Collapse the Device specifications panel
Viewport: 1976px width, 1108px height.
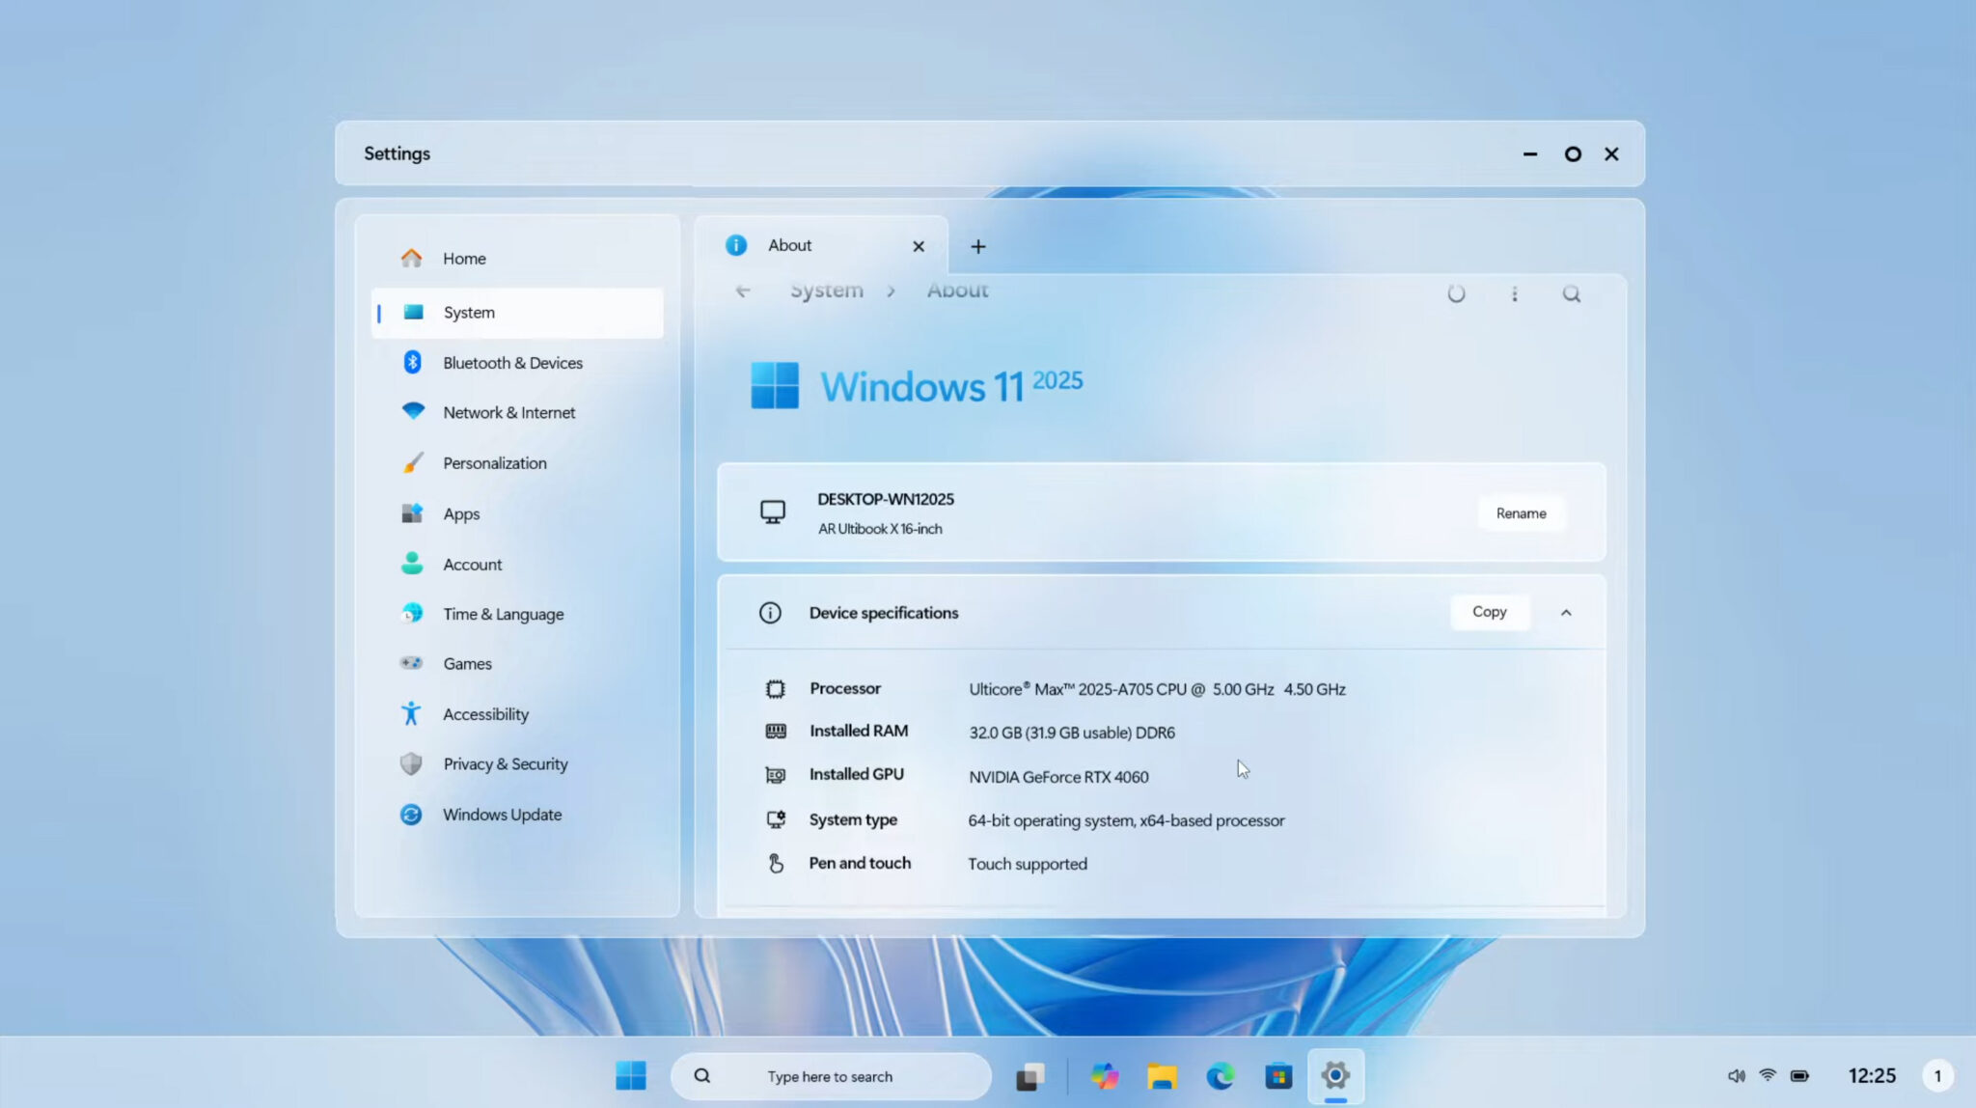point(1567,612)
